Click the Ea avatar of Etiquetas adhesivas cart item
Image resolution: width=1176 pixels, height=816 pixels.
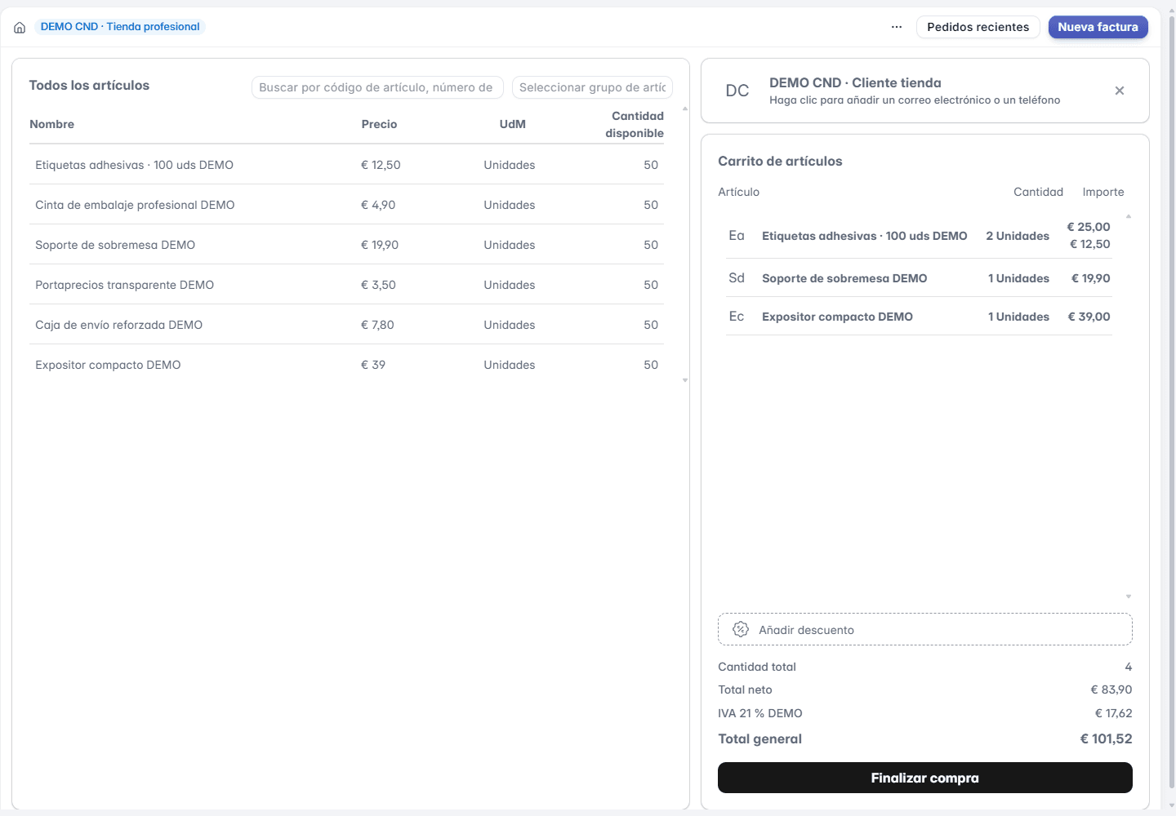coord(737,236)
